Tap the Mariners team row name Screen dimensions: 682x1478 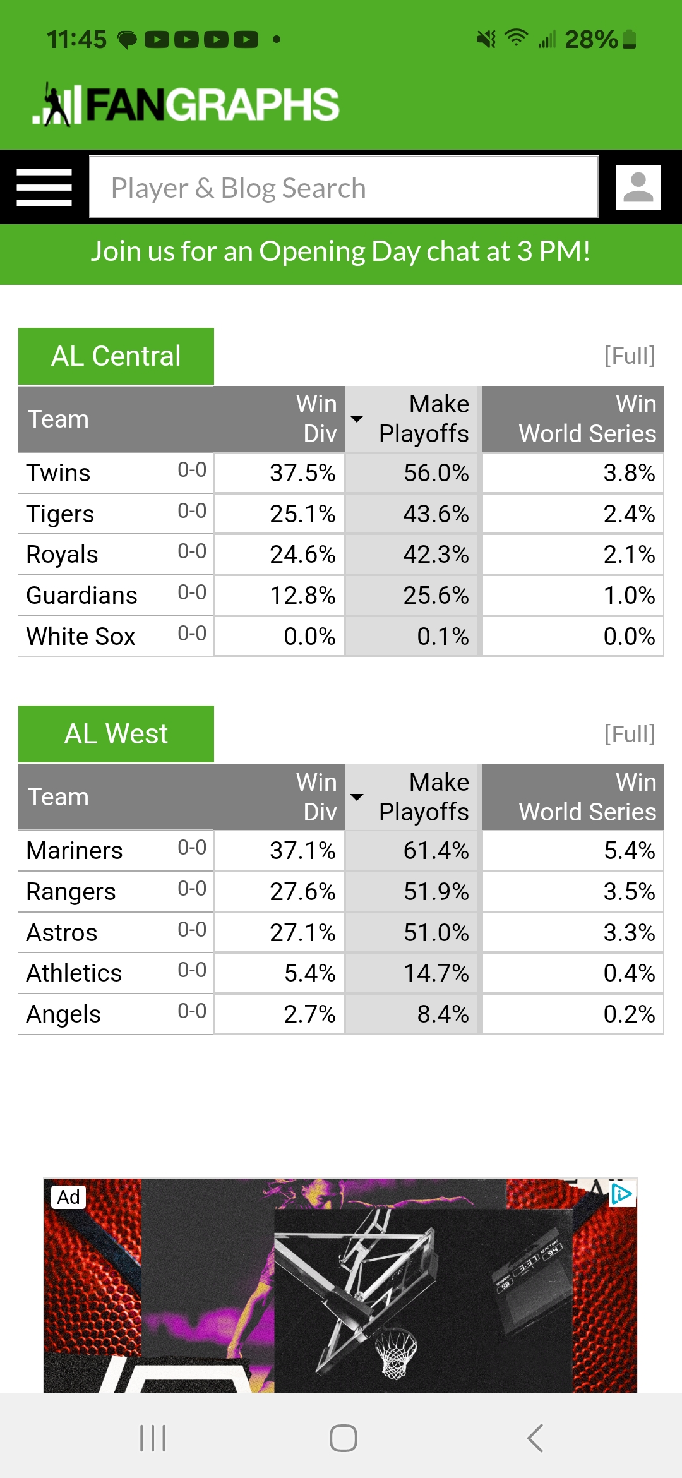click(75, 851)
